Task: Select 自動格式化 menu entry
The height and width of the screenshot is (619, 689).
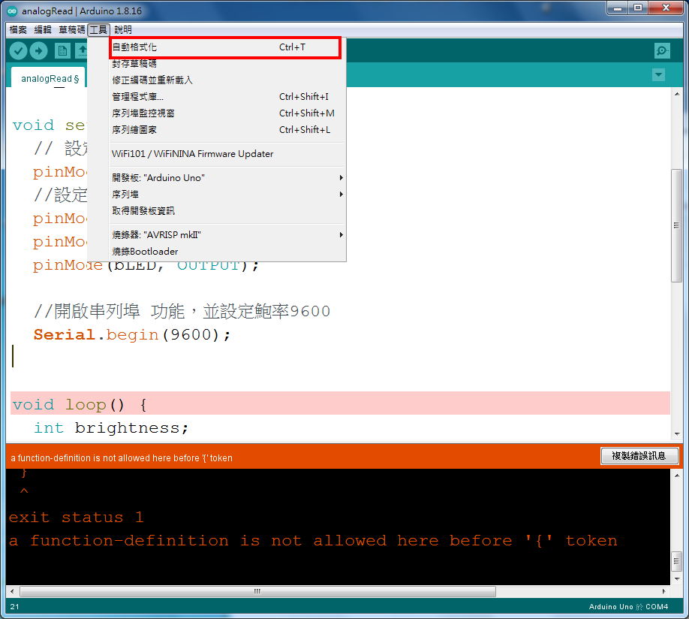Action: point(225,47)
